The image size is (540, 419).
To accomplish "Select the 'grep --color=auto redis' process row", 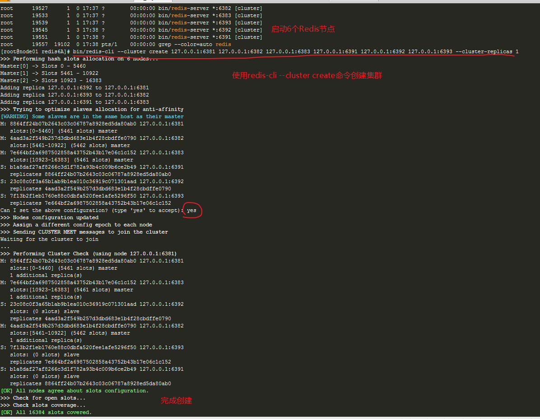I will tap(116, 44).
